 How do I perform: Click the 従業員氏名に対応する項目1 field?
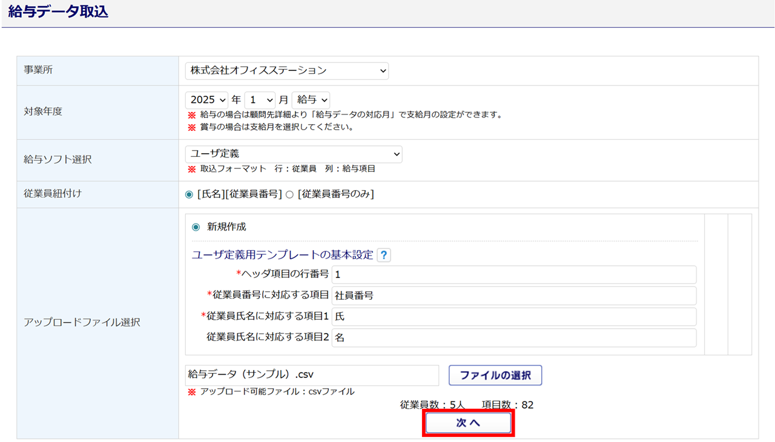513,317
